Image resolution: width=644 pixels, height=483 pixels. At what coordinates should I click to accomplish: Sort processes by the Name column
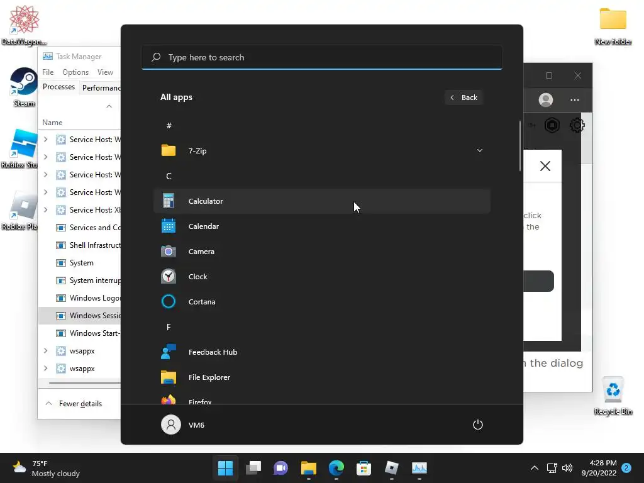coord(52,123)
